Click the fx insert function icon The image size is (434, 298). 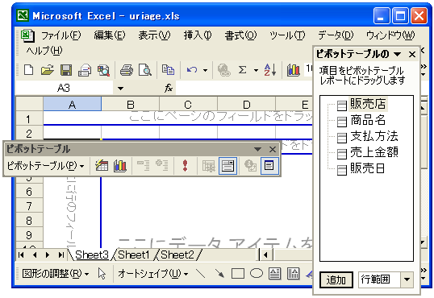pos(169,89)
